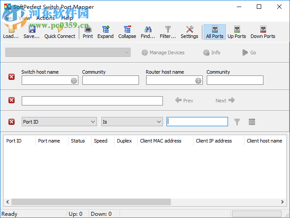Click the find search text box

click(x=92, y=101)
